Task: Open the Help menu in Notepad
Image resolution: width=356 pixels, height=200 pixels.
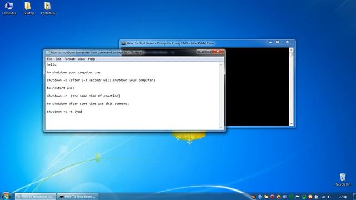Action: click(x=91, y=59)
